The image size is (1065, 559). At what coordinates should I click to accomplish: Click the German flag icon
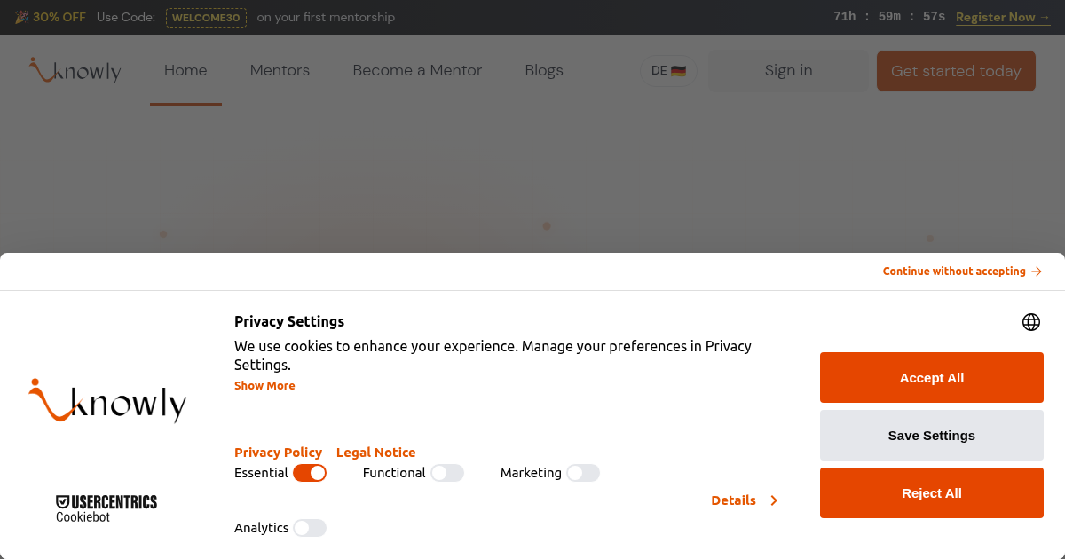point(679,71)
